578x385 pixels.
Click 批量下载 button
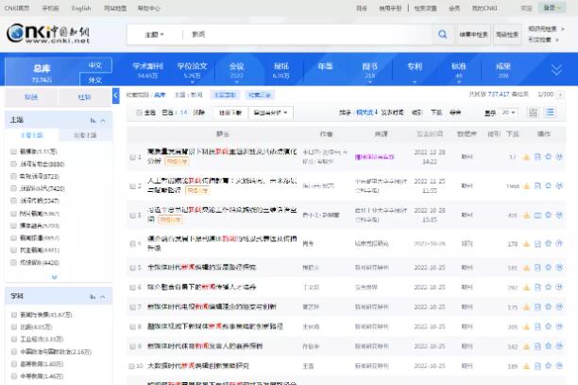pyautogui.click(x=230, y=113)
